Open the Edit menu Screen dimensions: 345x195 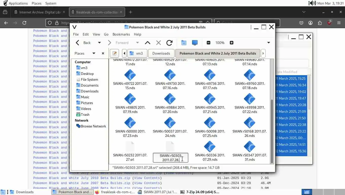pos(86,34)
